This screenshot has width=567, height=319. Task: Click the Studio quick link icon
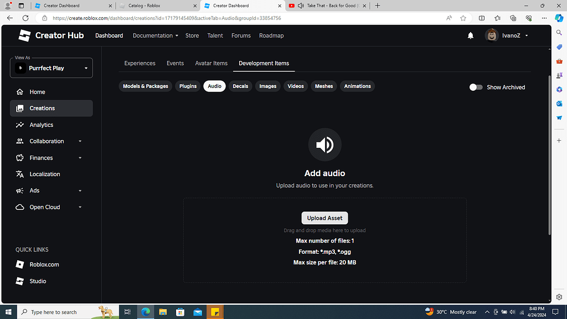pos(20,281)
